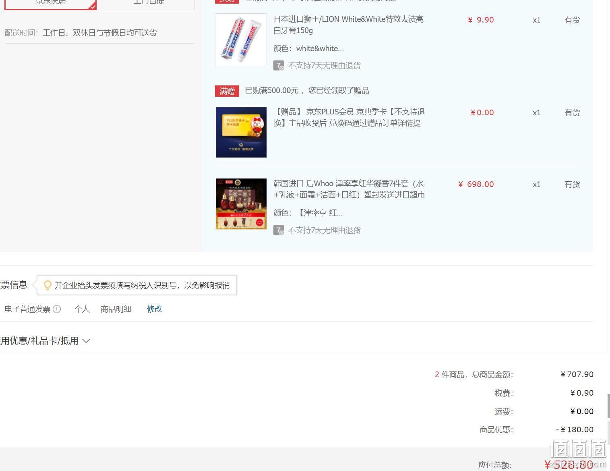Click 修改 to edit invoice info
The image size is (610, 471).
(155, 309)
